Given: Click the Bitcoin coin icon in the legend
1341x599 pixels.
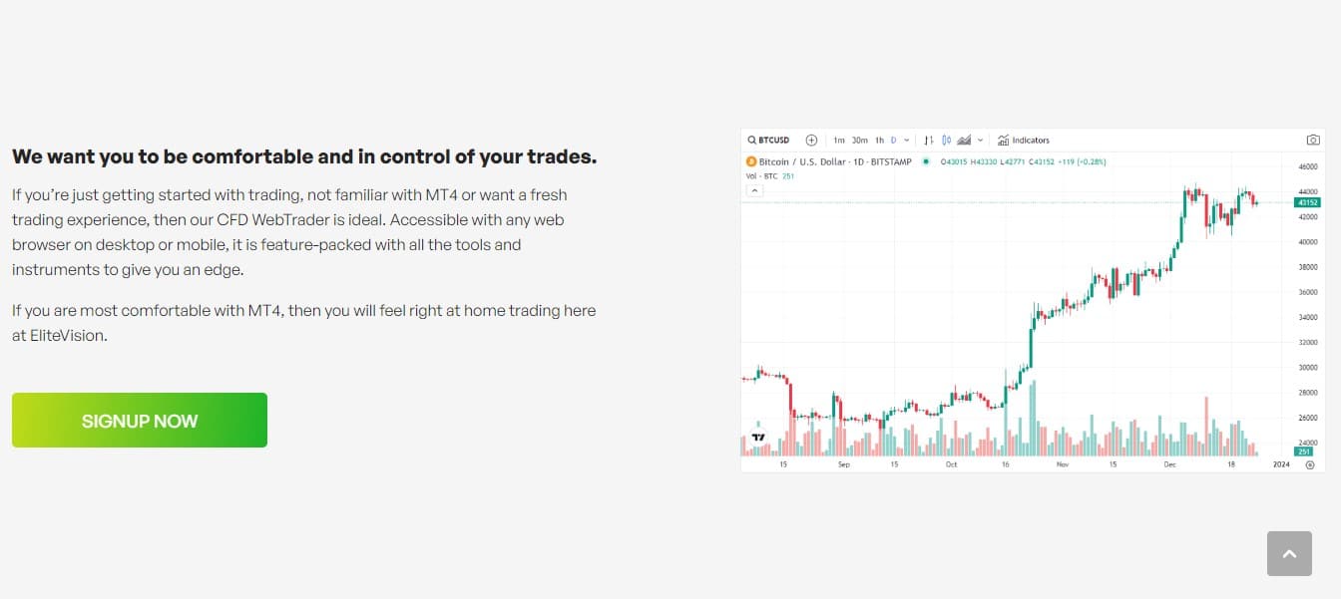Looking at the screenshot, I should (x=751, y=161).
